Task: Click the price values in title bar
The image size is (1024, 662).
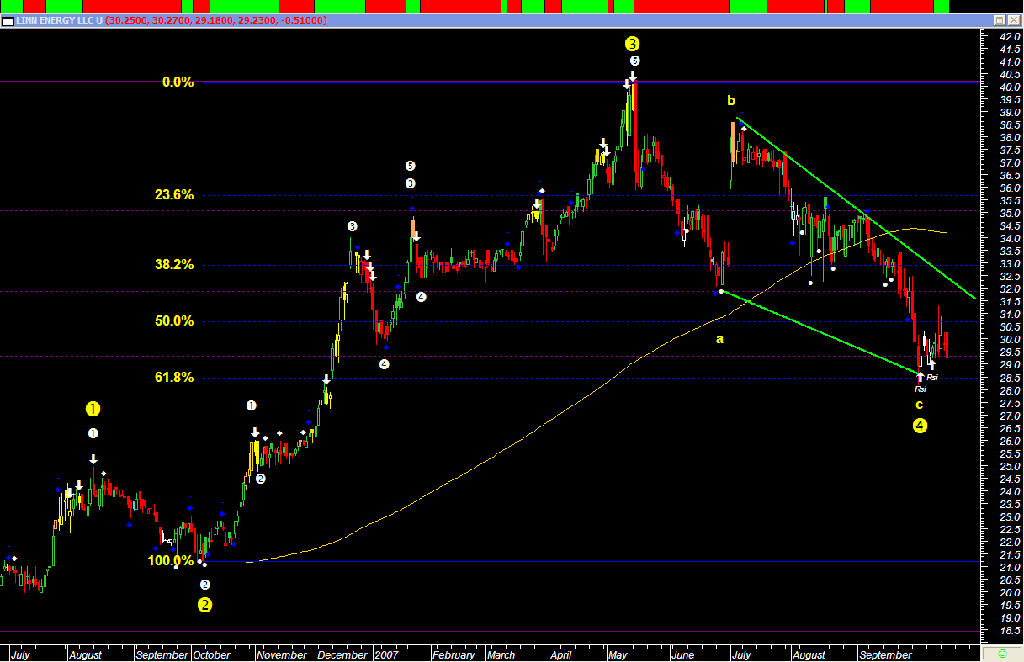Action: click(216, 21)
